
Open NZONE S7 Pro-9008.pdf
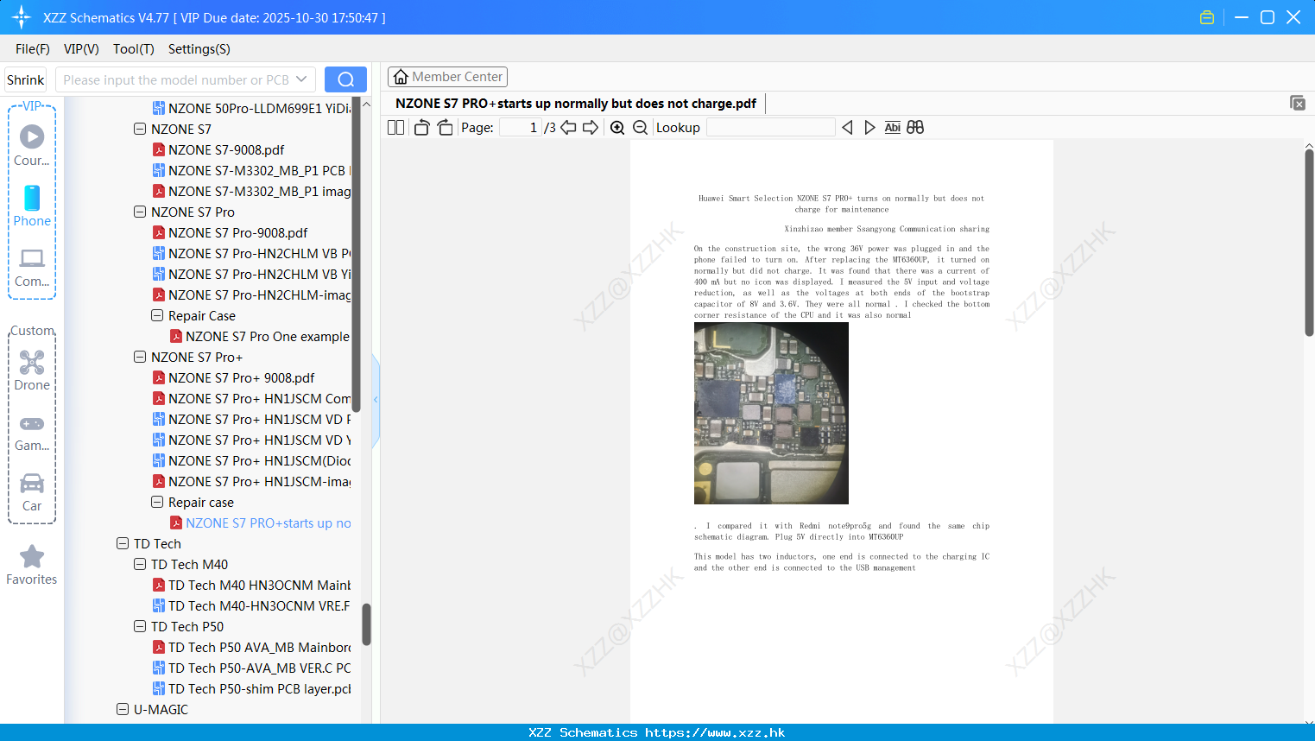coord(237,232)
